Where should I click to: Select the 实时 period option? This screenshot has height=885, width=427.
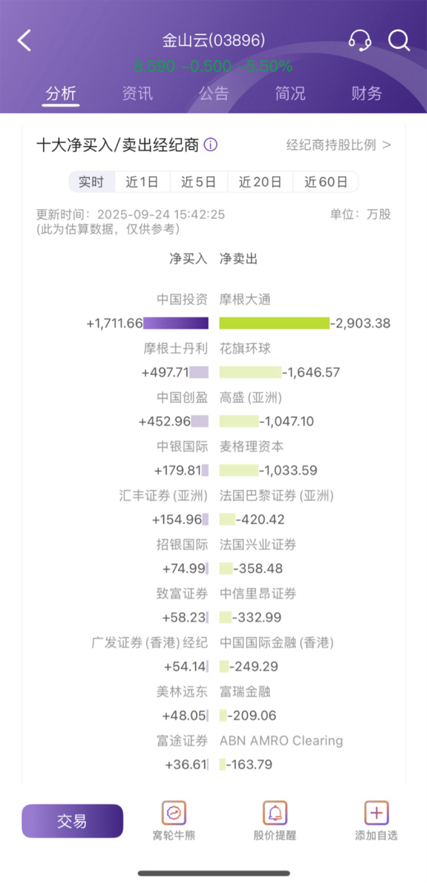[x=91, y=182]
